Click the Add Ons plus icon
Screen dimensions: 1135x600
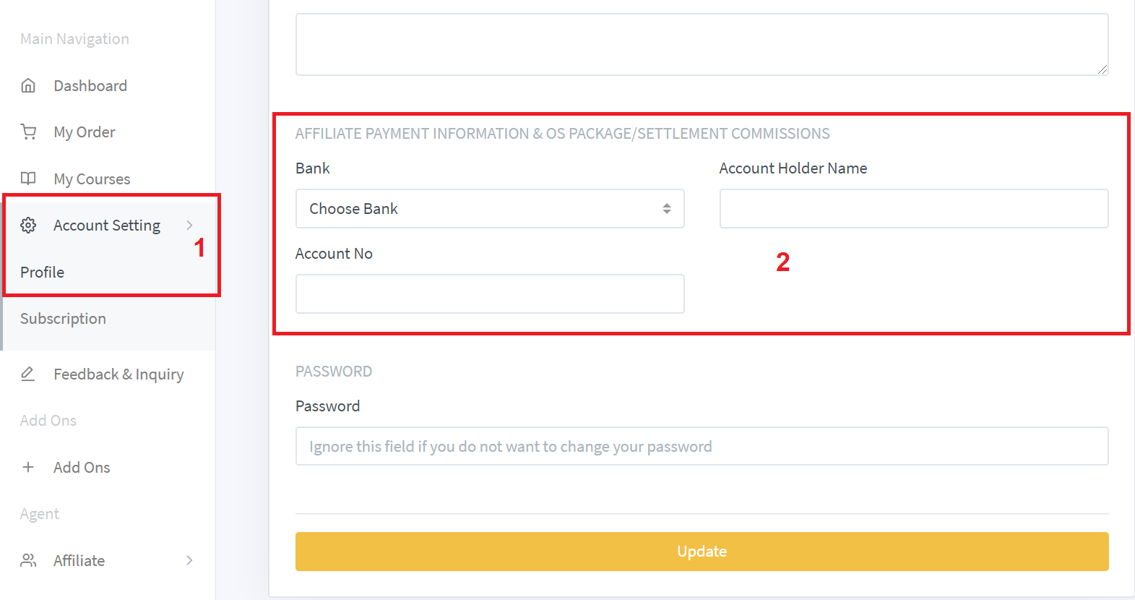[28, 467]
